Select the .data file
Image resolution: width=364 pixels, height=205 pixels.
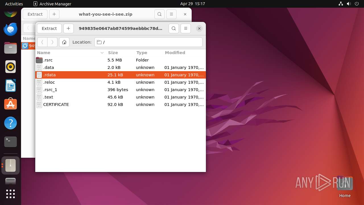121,67
